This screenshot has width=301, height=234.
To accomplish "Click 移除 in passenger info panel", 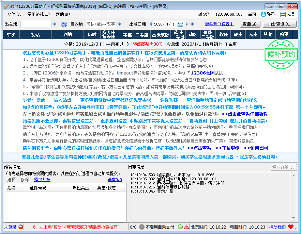I will click(x=25, y=180).
